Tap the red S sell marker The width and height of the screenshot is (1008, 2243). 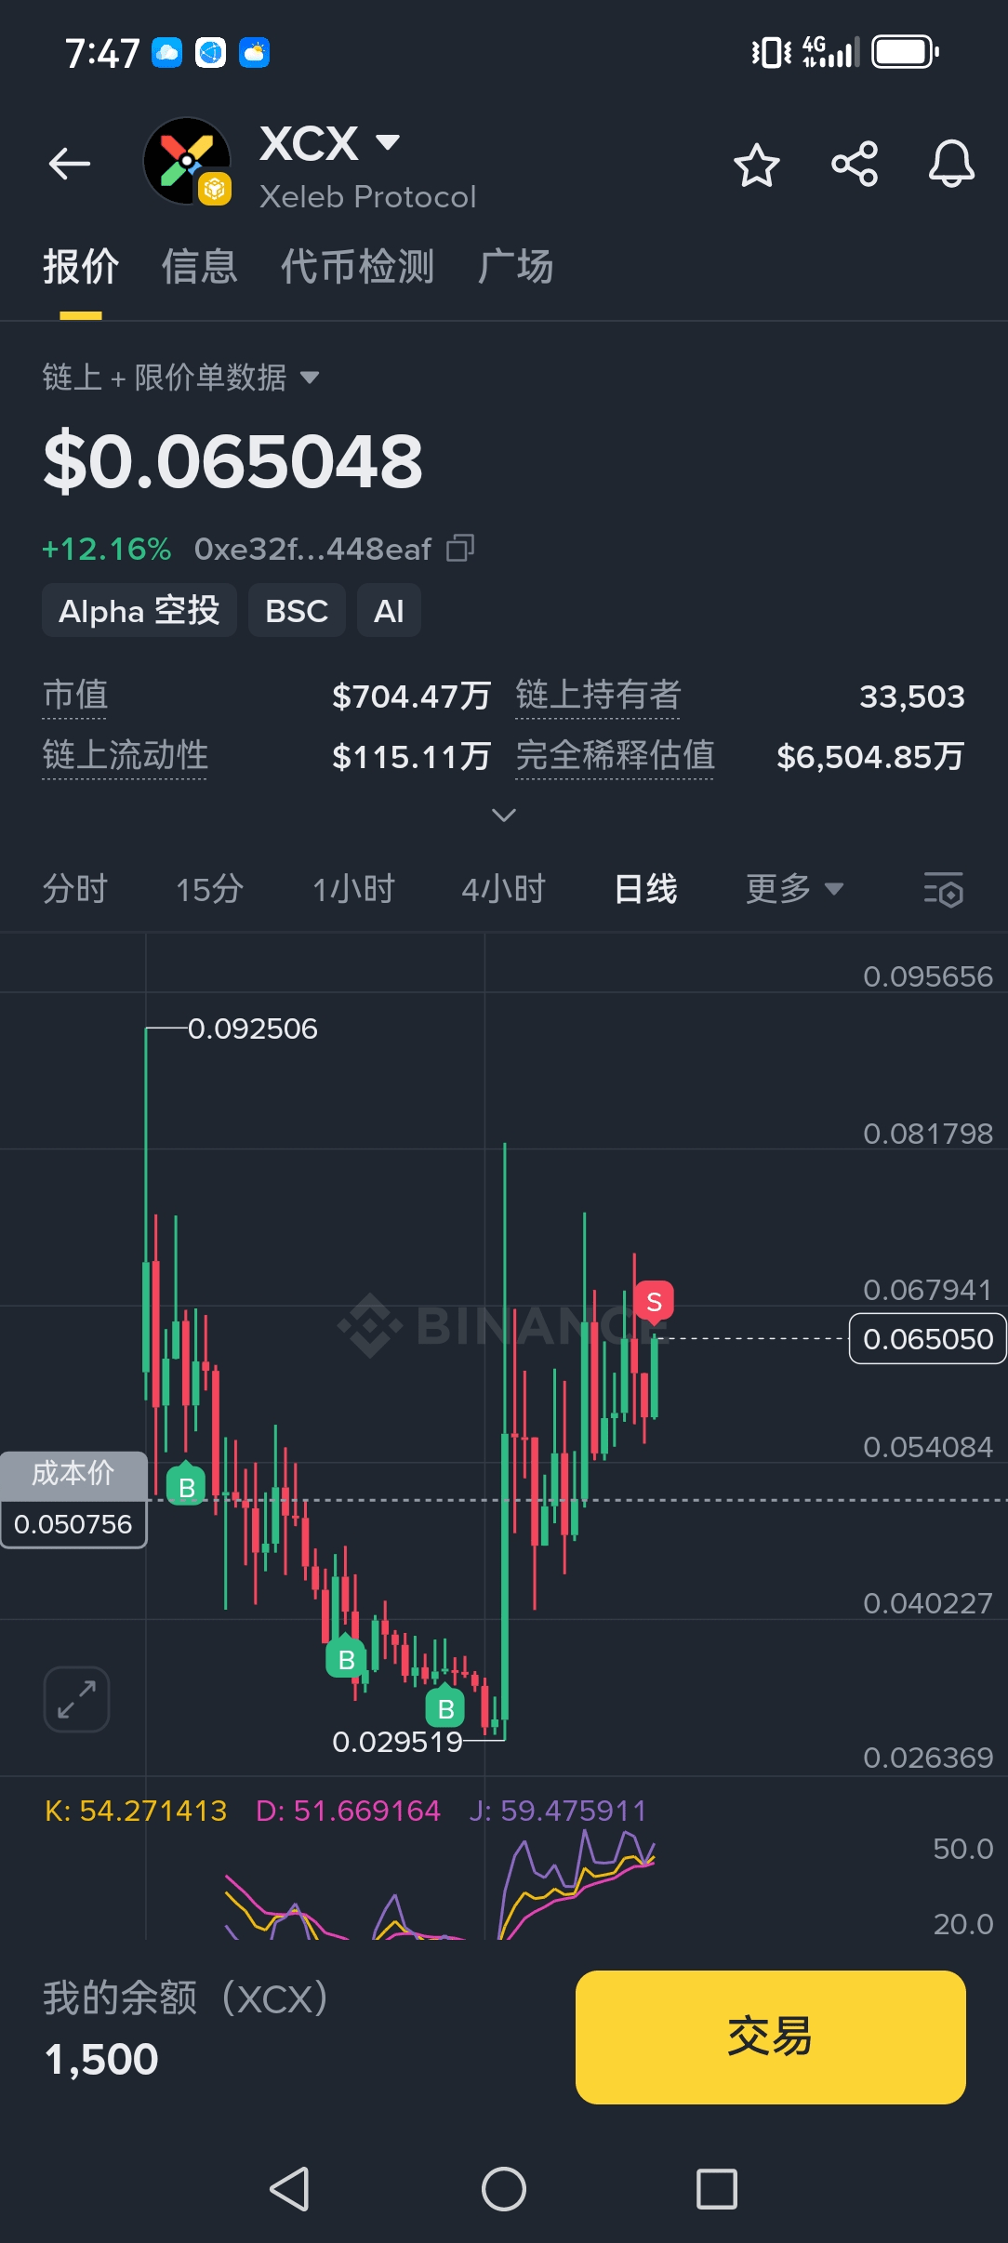coord(654,1301)
